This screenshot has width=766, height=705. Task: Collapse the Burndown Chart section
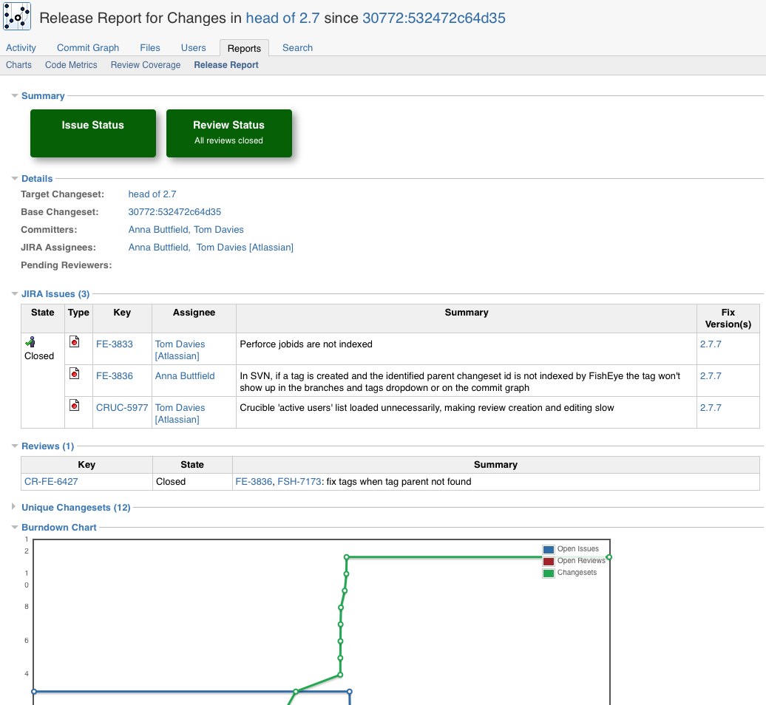15,528
